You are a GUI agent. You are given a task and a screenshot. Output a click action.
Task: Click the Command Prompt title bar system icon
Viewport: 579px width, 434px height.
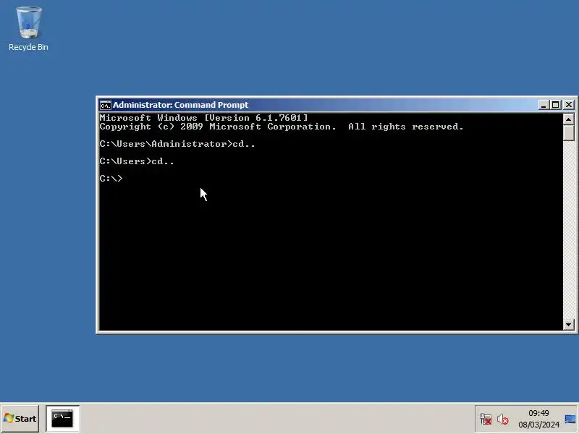pyautogui.click(x=105, y=105)
